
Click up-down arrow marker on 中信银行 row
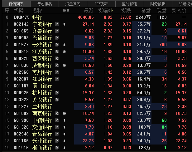pyautogui.click(x=65, y=120)
